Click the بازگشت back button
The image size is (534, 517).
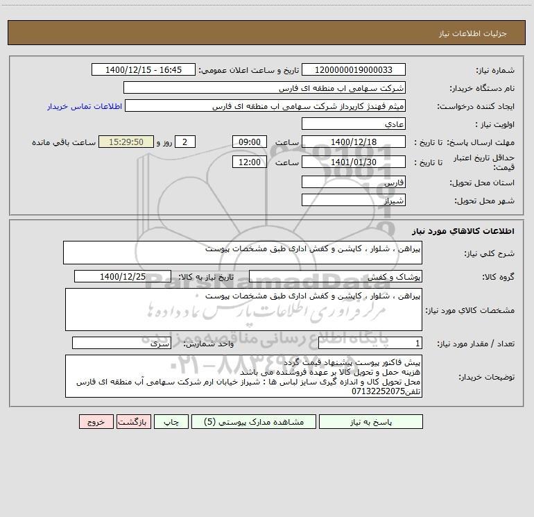[x=133, y=421]
